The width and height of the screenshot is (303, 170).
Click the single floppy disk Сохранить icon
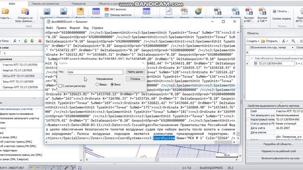[47, 11]
